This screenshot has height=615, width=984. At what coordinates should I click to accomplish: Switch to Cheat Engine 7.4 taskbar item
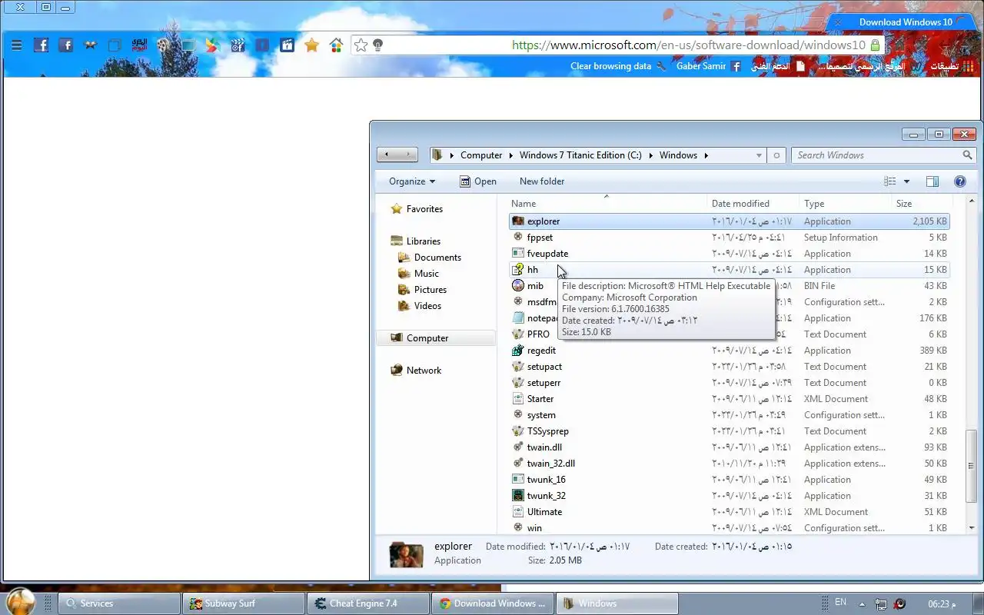367,603
